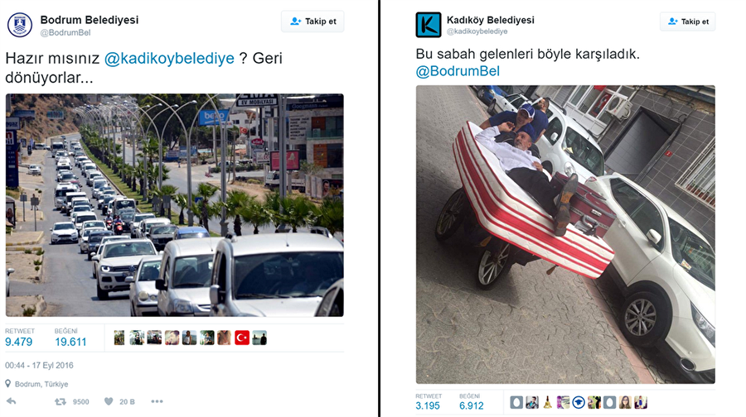Image resolution: width=746 pixels, height=417 pixels.
Task: Reply to the Bodrum tweet
Action: (x=12, y=402)
